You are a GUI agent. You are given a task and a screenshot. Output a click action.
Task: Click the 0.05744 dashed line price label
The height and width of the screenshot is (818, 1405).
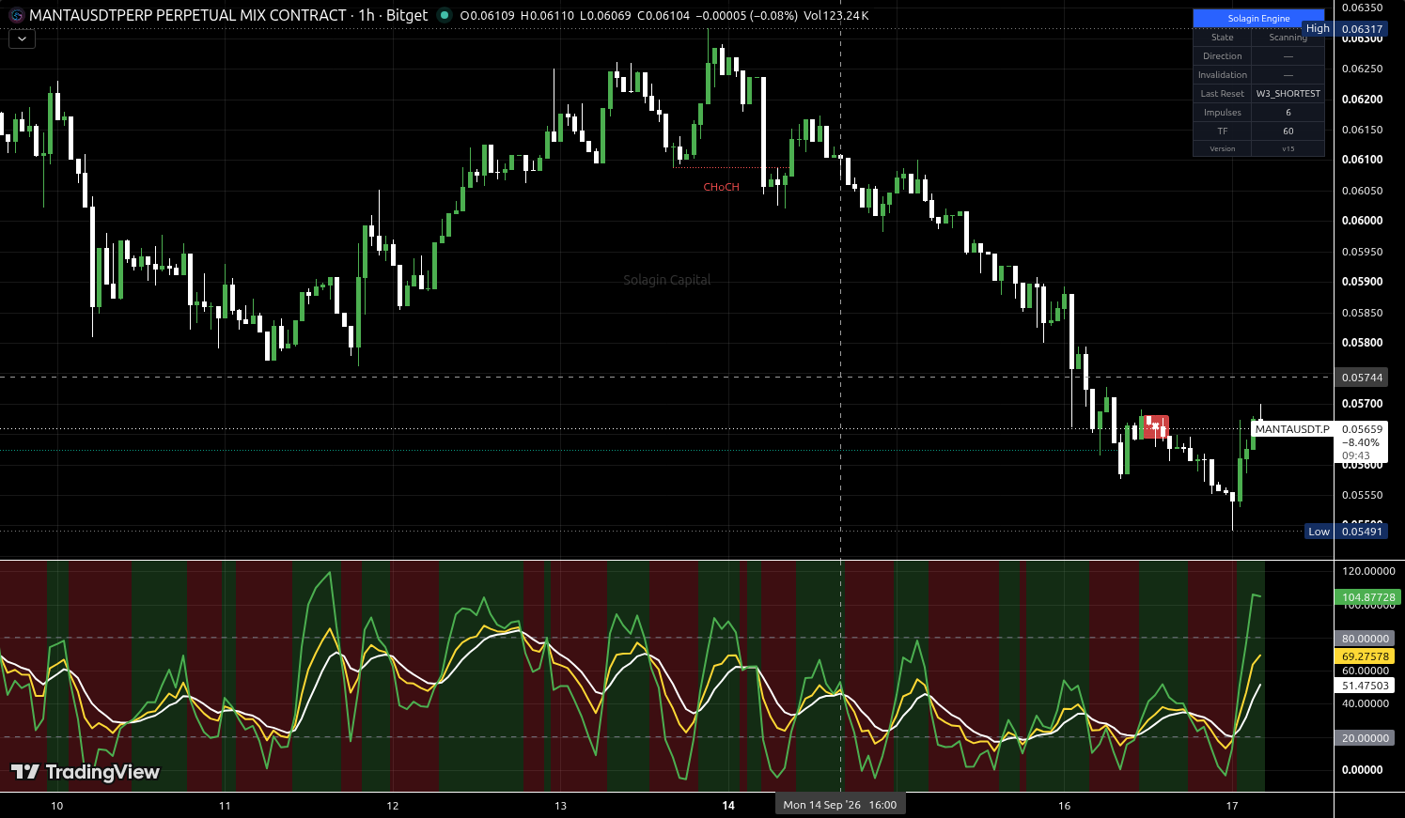tap(1362, 378)
